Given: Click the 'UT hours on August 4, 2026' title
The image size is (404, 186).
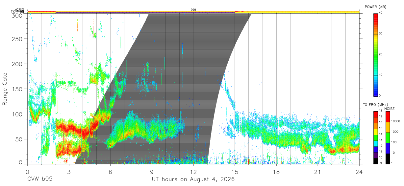Looking at the screenshot, I should [193, 179].
